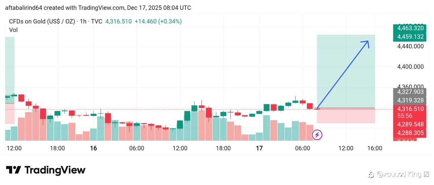This screenshot has width=434, height=185.
Task: Click the red 4,316.510 current price label
Action: 410,109
